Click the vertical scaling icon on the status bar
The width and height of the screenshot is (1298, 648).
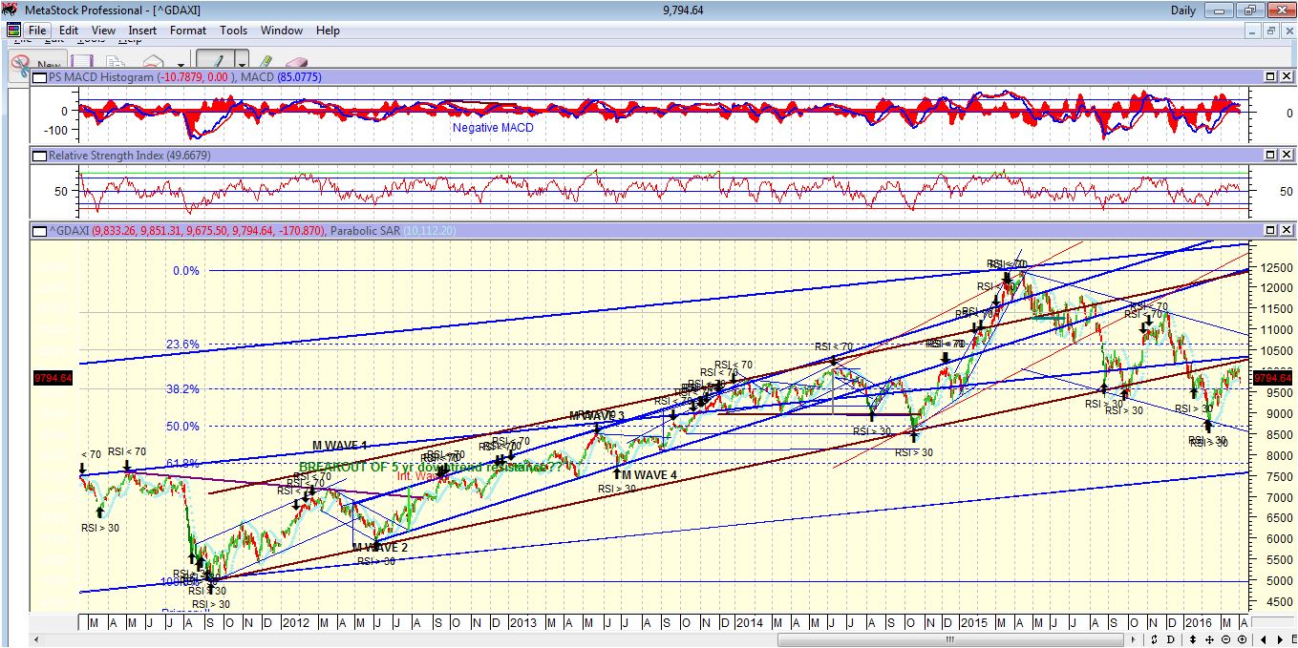[x=1193, y=639]
